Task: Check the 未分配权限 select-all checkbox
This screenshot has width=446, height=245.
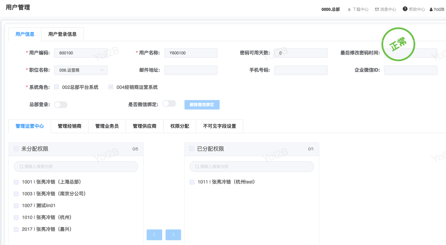Action: point(16,149)
